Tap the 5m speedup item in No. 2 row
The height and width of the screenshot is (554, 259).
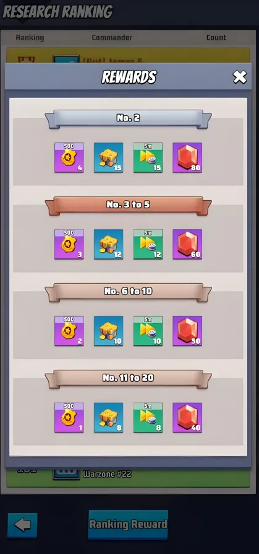click(x=148, y=157)
